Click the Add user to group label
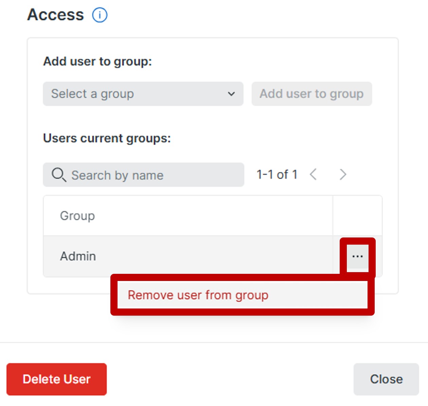 point(97,61)
